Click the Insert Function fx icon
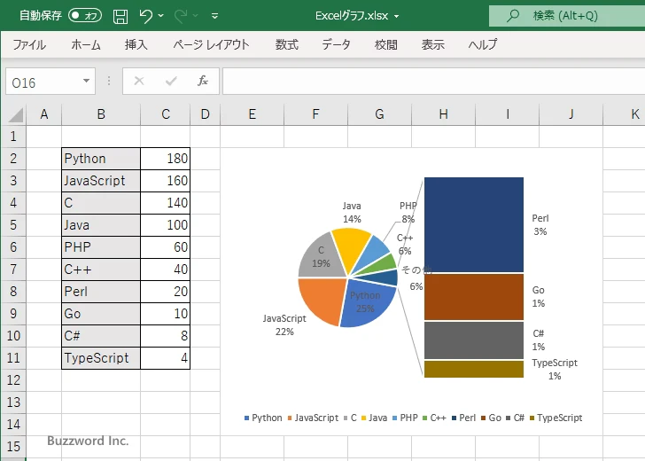The width and height of the screenshot is (645, 461). click(x=202, y=81)
